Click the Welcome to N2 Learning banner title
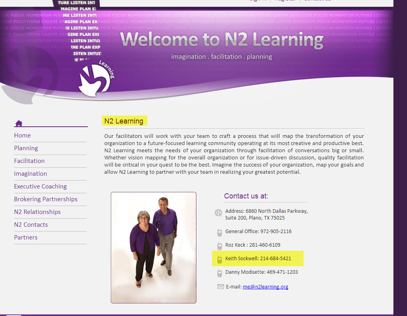The image size is (407, 316). pyautogui.click(x=222, y=39)
